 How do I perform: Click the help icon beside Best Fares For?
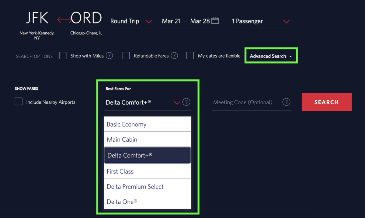186,102
